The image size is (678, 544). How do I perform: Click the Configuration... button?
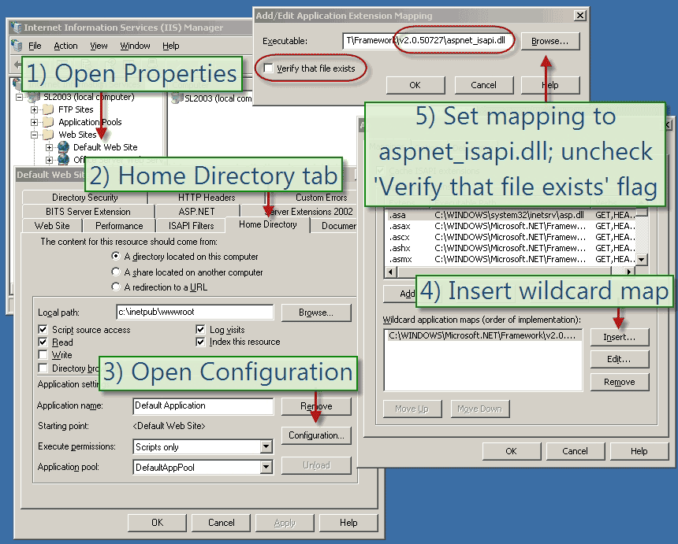pyautogui.click(x=315, y=435)
